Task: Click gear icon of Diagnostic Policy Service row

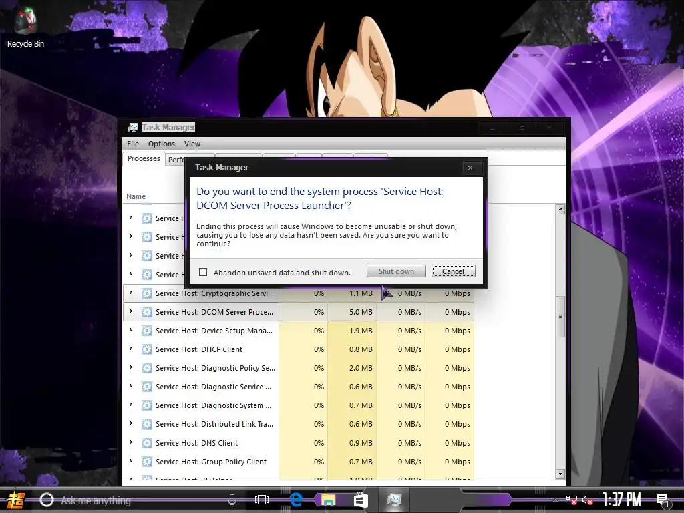Action: (x=147, y=368)
